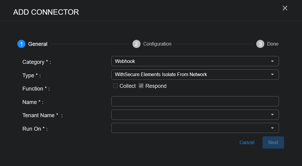This screenshot has width=302, height=166.
Task: Expand the Type dropdown for WithSecure Elements
Action: tap(195, 75)
